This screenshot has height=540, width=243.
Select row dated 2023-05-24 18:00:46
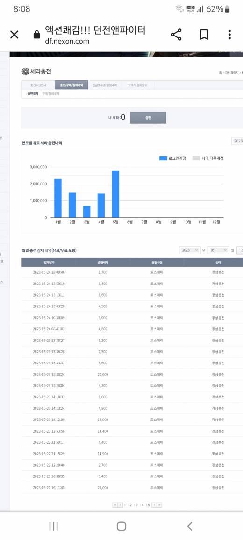coord(132,272)
